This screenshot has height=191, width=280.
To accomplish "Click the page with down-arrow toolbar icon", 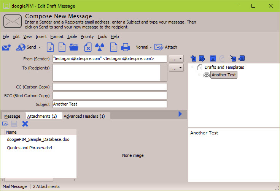I will coord(50,47).
